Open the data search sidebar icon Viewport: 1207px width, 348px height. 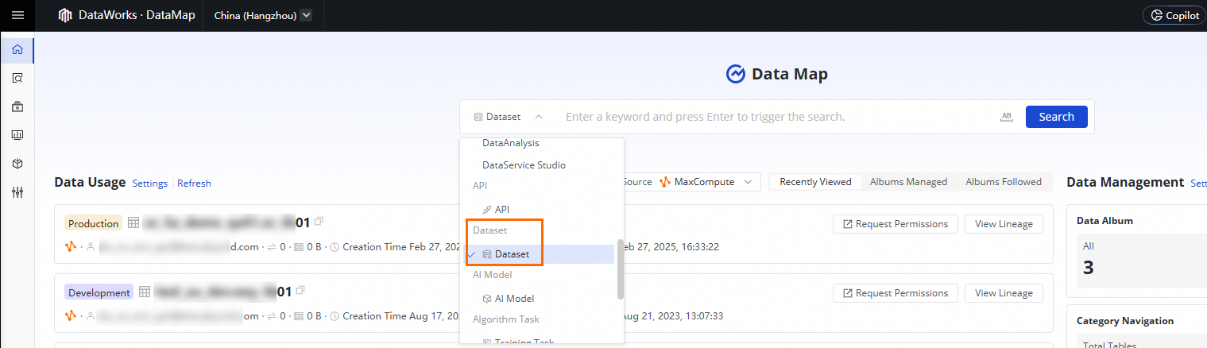click(x=17, y=78)
